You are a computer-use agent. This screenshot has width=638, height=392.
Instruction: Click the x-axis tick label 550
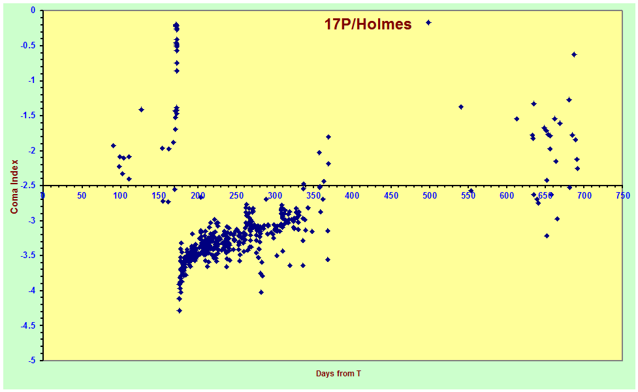coord(468,196)
